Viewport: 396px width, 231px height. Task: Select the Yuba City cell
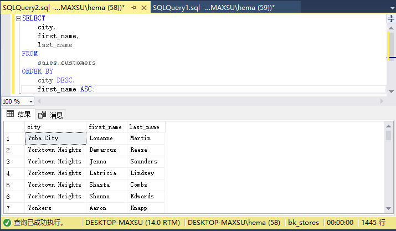click(55, 138)
